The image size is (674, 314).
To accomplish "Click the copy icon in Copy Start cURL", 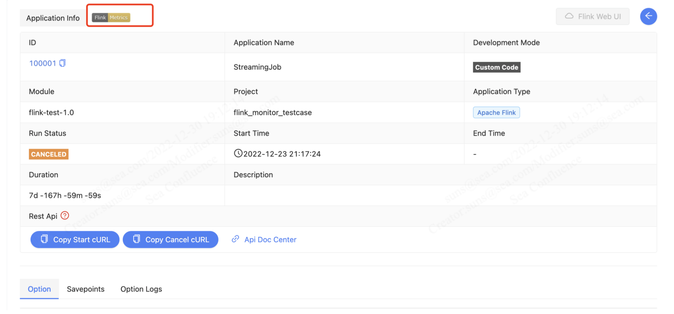I will point(45,239).
